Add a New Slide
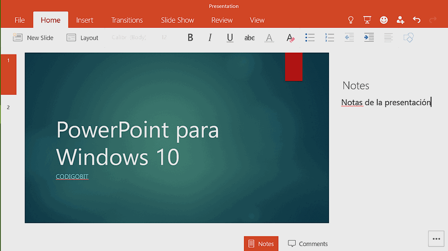Image resolution: width=448 pixels, height=251 pixels. (33, 38)
